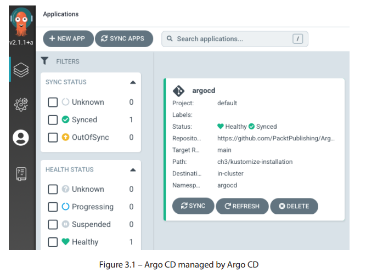
Task: Click the slash shortcut key hint
Action: tap(297, 39)
